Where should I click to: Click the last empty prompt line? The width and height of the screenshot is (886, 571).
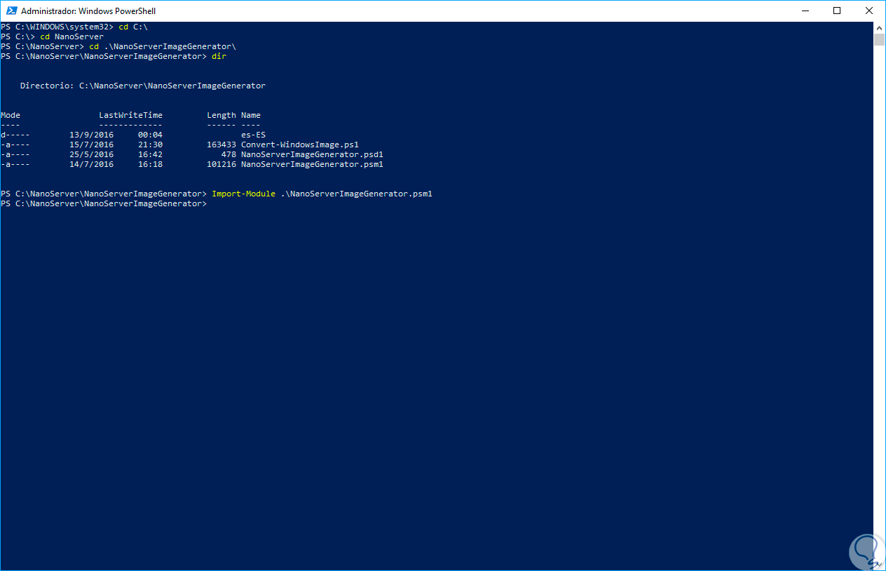[x=104, y=203]
